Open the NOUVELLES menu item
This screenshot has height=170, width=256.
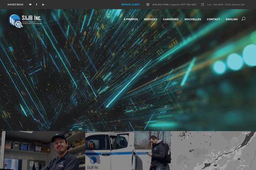tap(193, 19)
